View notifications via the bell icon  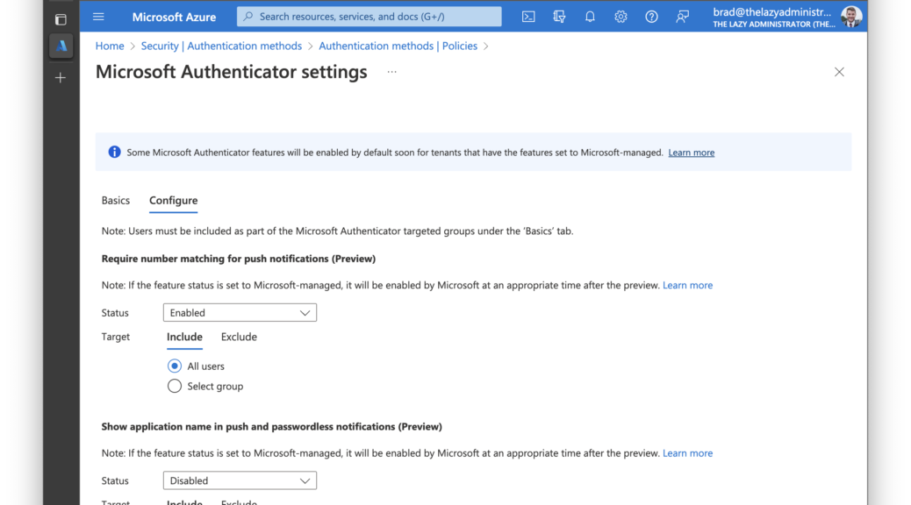[x=590, y=17]
